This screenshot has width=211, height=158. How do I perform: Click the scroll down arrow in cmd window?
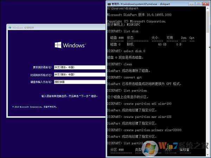click(207, 154)
